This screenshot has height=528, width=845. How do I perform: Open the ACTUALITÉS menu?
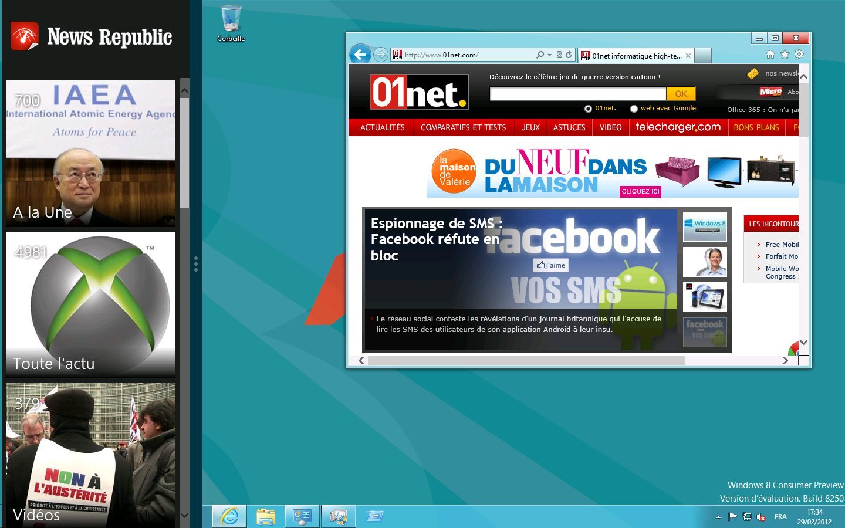tap(382, 127)
